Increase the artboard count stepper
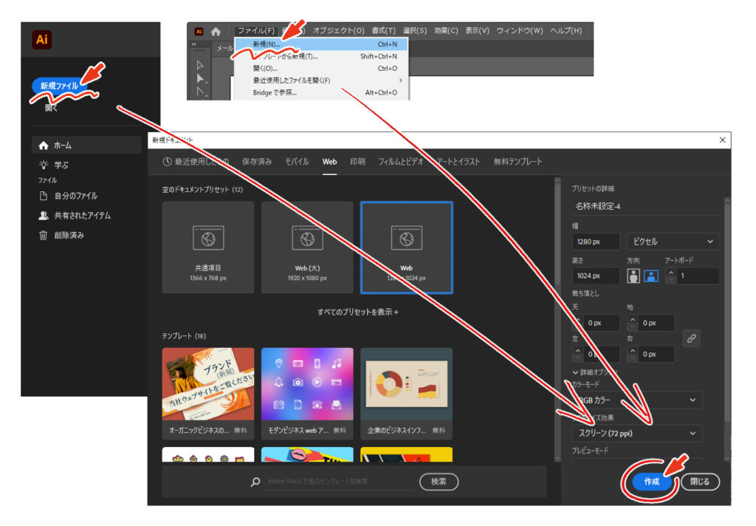 coord(670,273)
